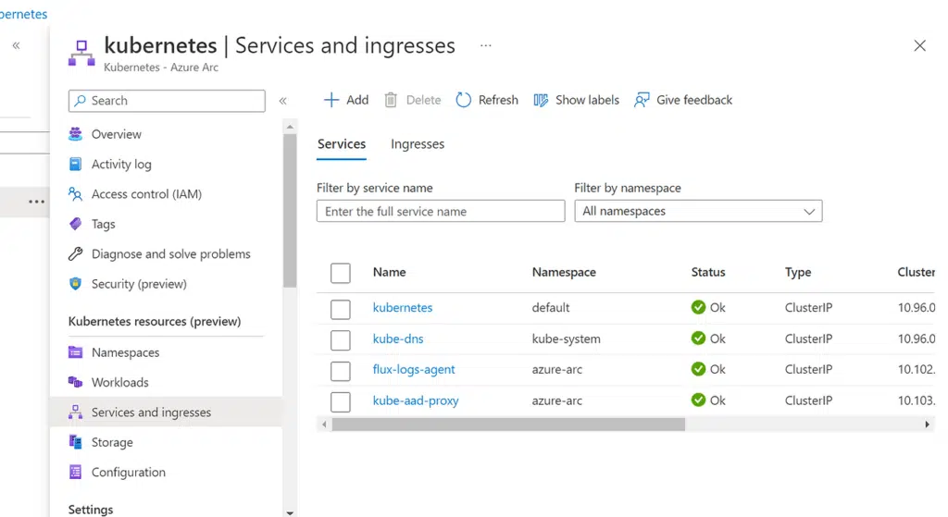
Task: Click the Name column header
Action: click(389, 273)
